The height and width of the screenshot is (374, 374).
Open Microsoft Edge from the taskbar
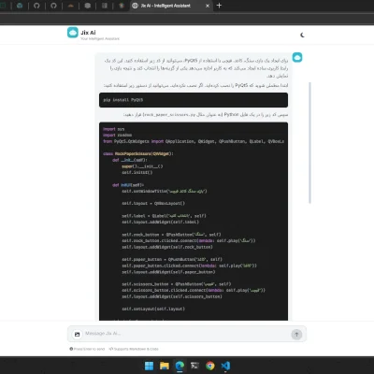(180, 366)
